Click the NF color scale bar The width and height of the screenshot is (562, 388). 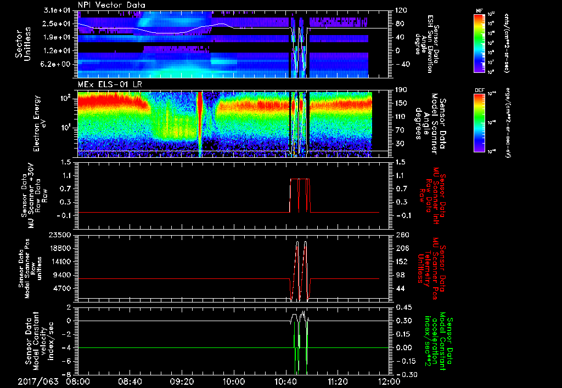[x=479, y=43]
